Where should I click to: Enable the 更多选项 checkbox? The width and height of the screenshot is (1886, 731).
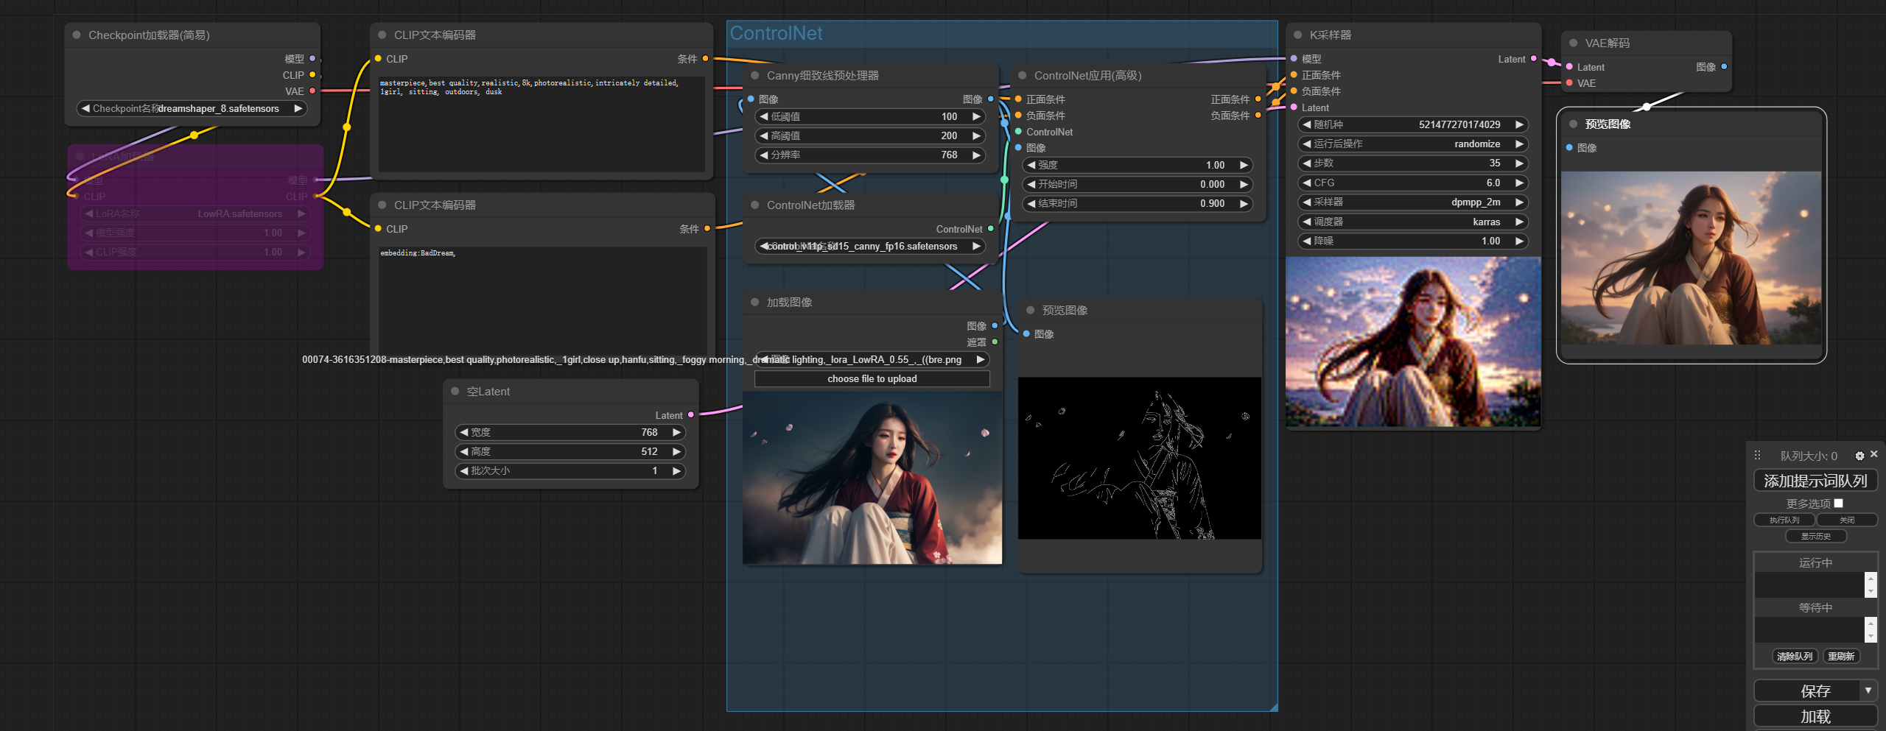coord(1838,504)
